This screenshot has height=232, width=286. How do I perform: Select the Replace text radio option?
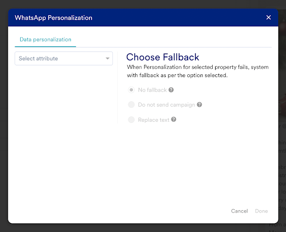coord(131,120)
